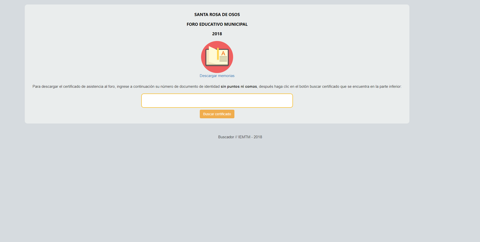Click the open book icon in red circle
The width and height of the screenshot is (480, 242).
[217, 57]
